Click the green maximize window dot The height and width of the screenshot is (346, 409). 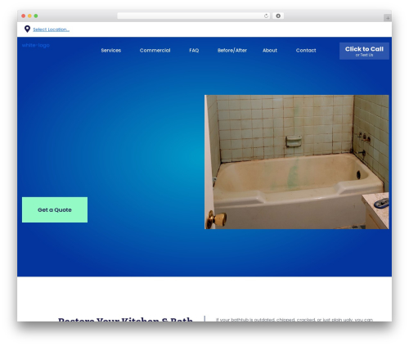(x=36, y=16)
